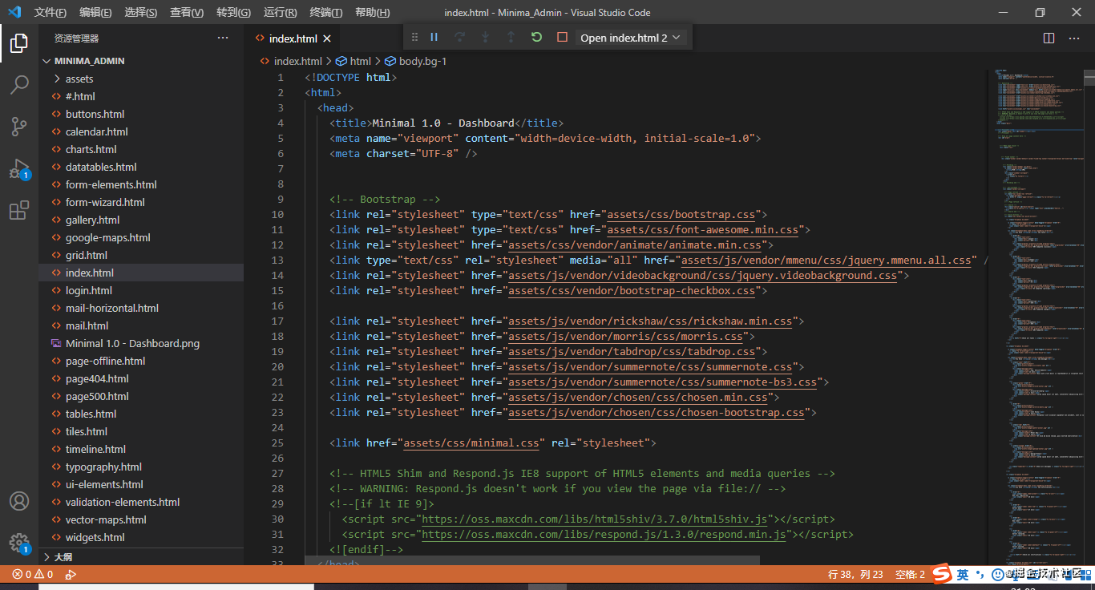Viewport: 1095px width, 590px height.
Task: Click line number 16 in the gutter
Action: tap(277, 305)
